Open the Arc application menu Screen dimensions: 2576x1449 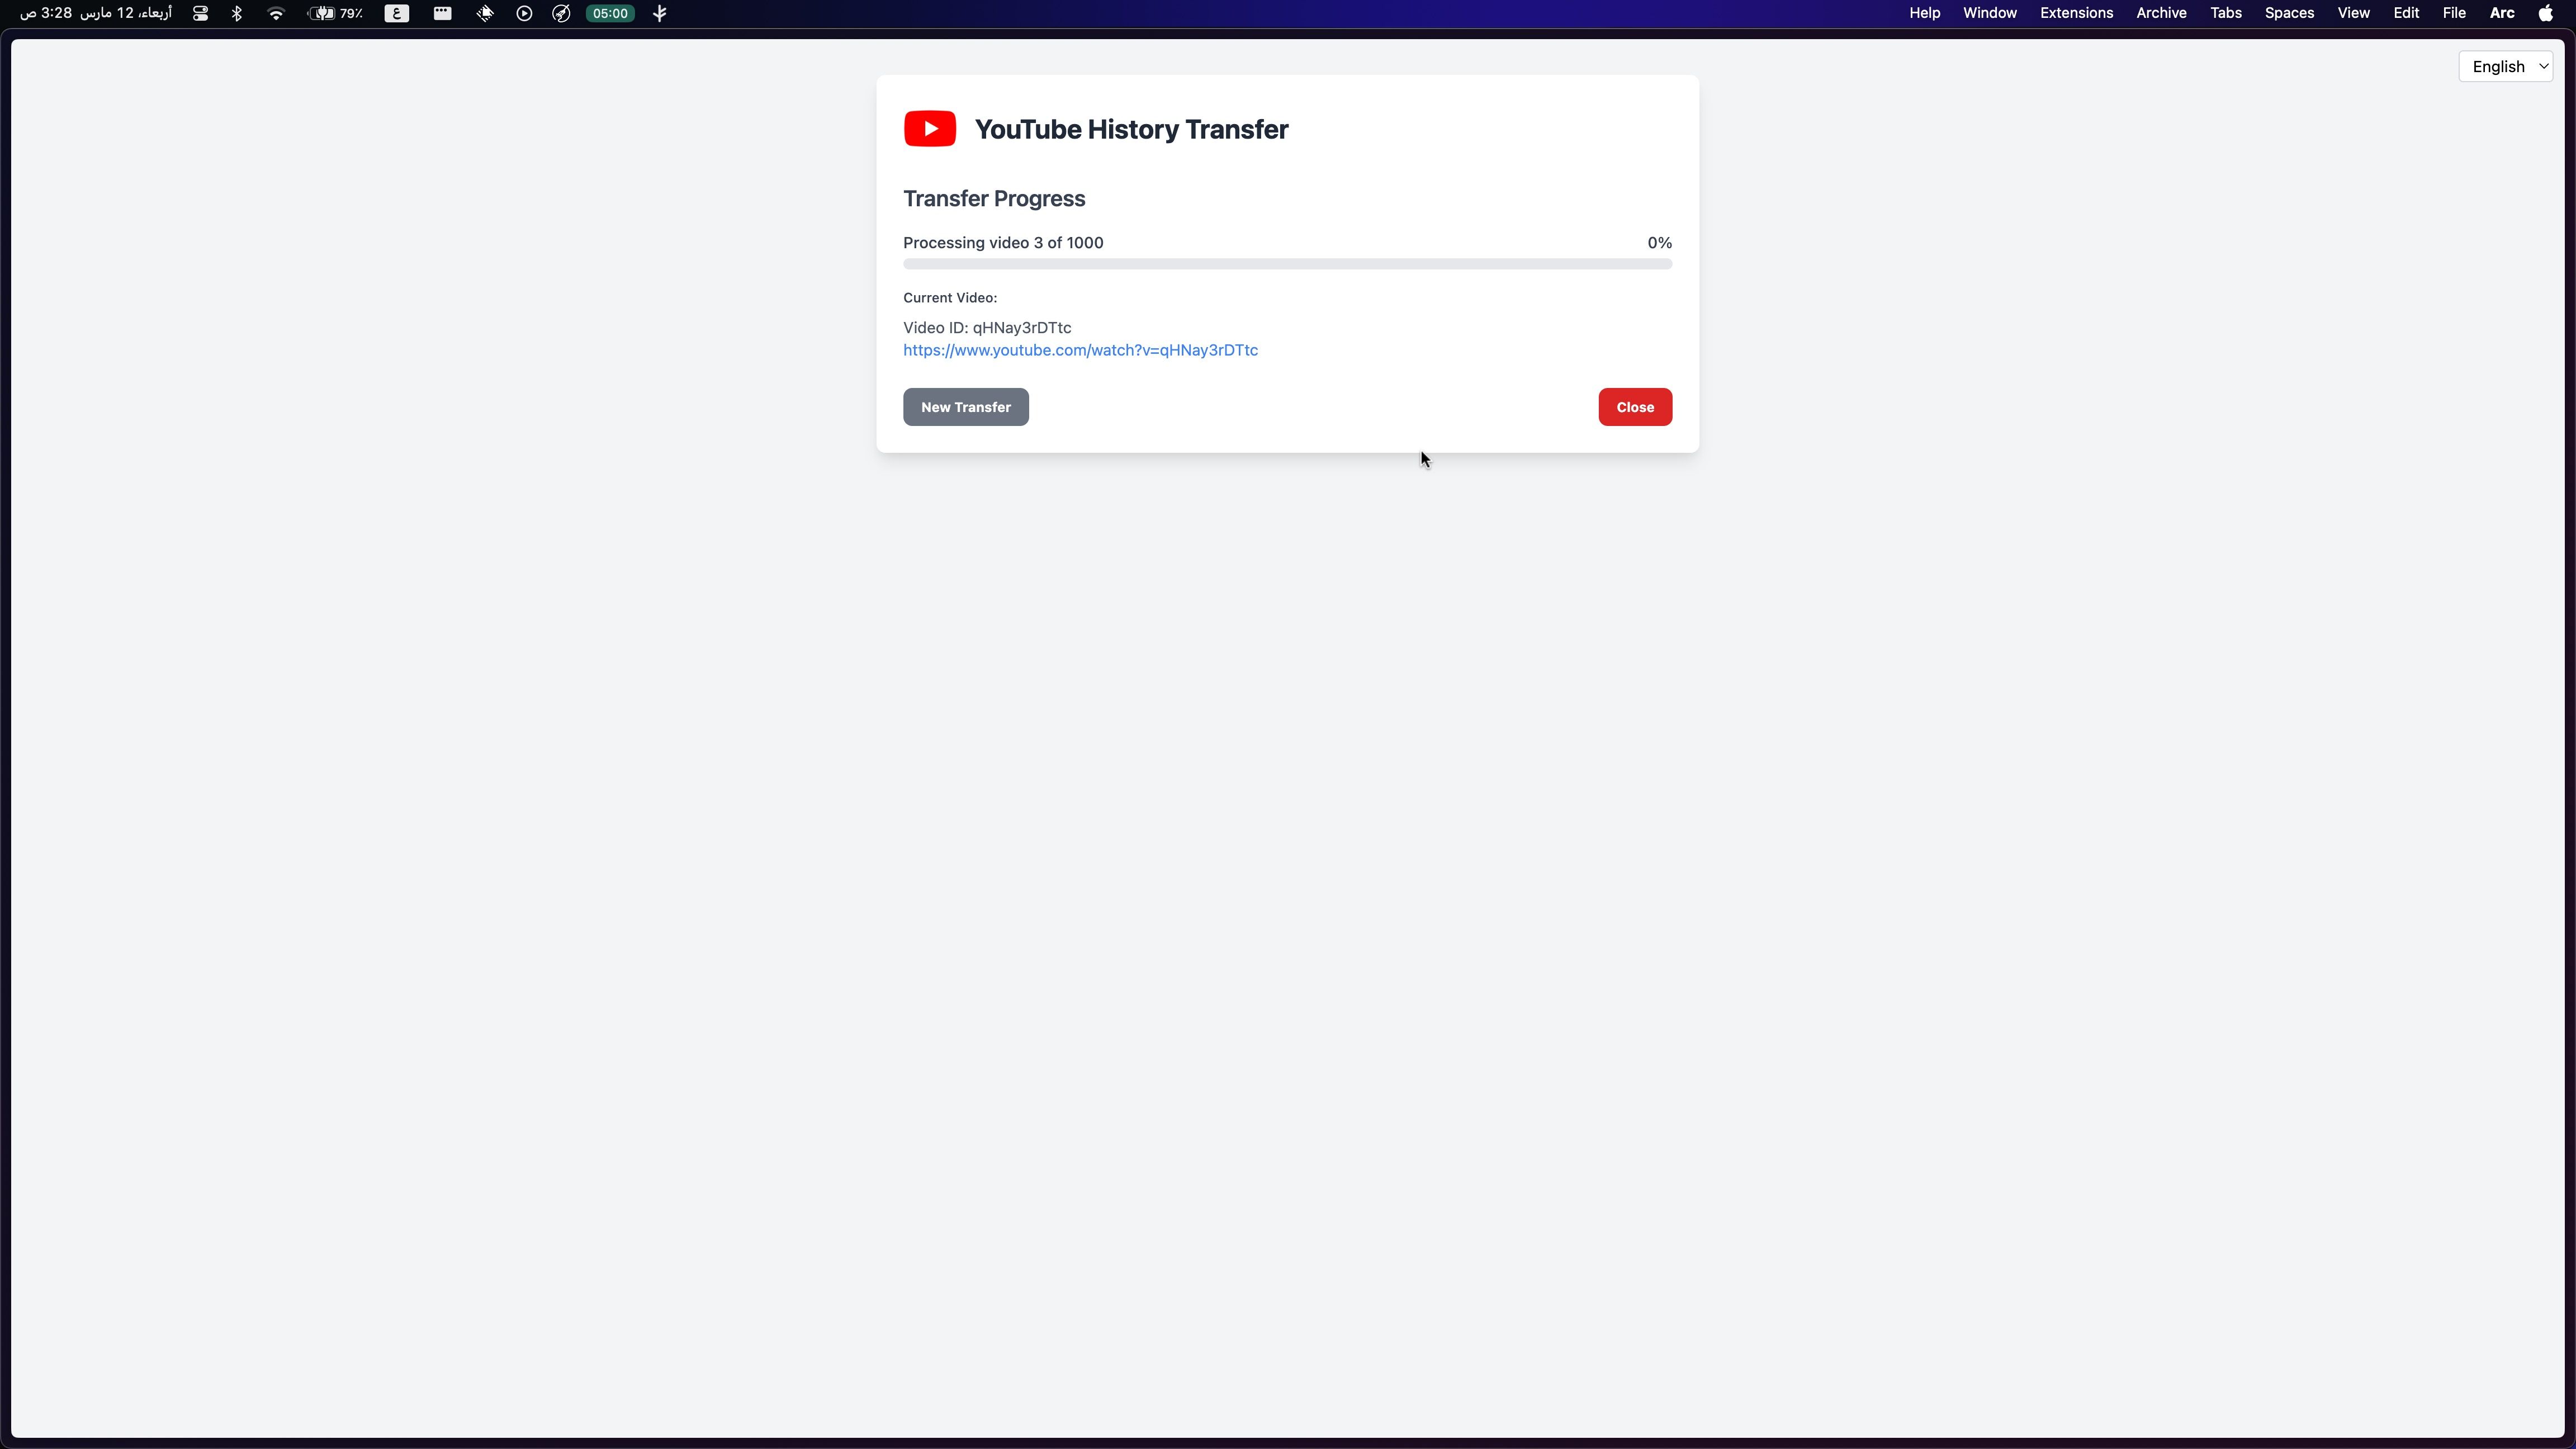pyautogui.click(x=2501, y=13)
